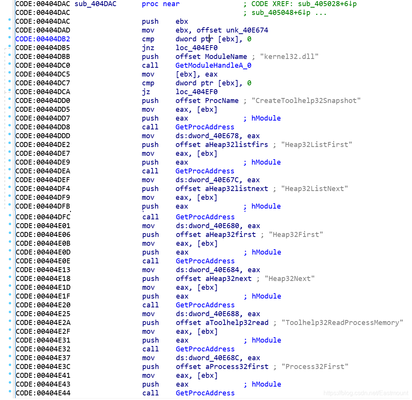
Task: Toggle breakpoint dot at CODE:00404DDD
Action: point(10,134)
